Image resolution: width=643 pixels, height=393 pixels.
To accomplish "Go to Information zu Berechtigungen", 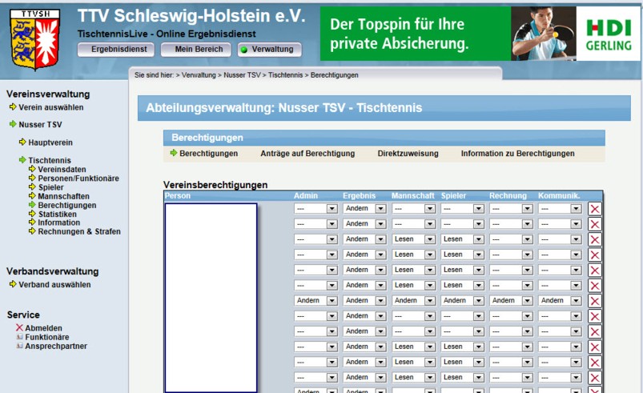I will click(x=517, y=153).
